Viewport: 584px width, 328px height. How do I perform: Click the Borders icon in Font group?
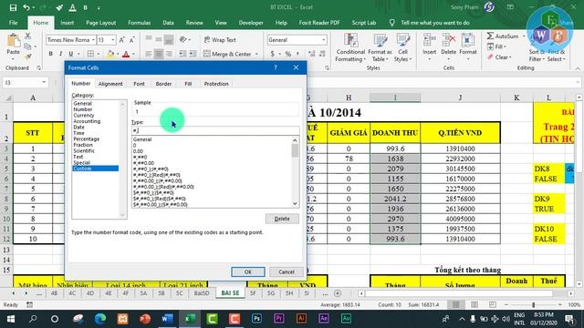tap(90, 54)
